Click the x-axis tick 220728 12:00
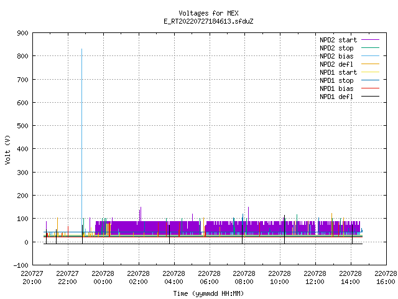 coord(315,277)
